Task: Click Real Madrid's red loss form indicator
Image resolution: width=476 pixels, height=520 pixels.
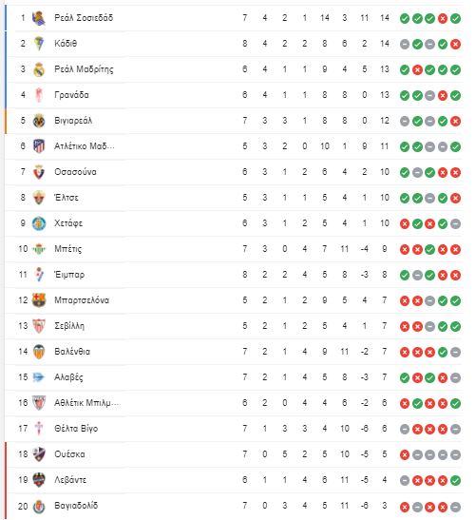Action: click(417, 70)
